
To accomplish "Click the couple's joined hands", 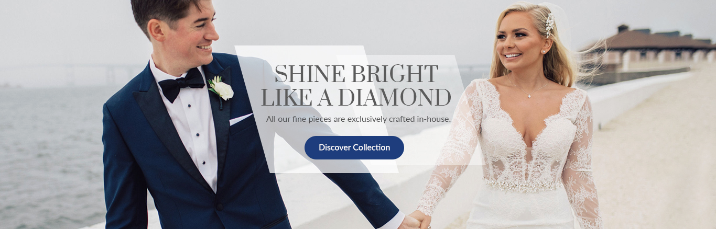I will tap(418, 220).
